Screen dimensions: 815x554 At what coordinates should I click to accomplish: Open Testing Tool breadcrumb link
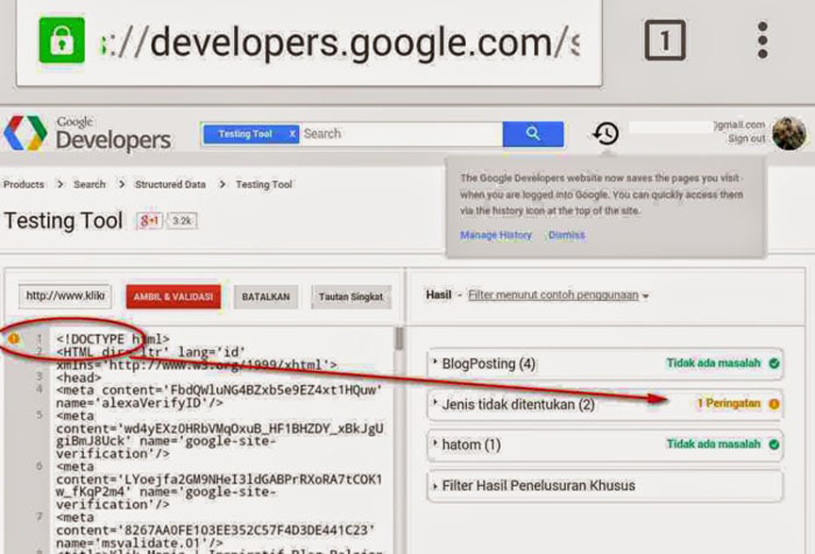(x=264, y=184)
